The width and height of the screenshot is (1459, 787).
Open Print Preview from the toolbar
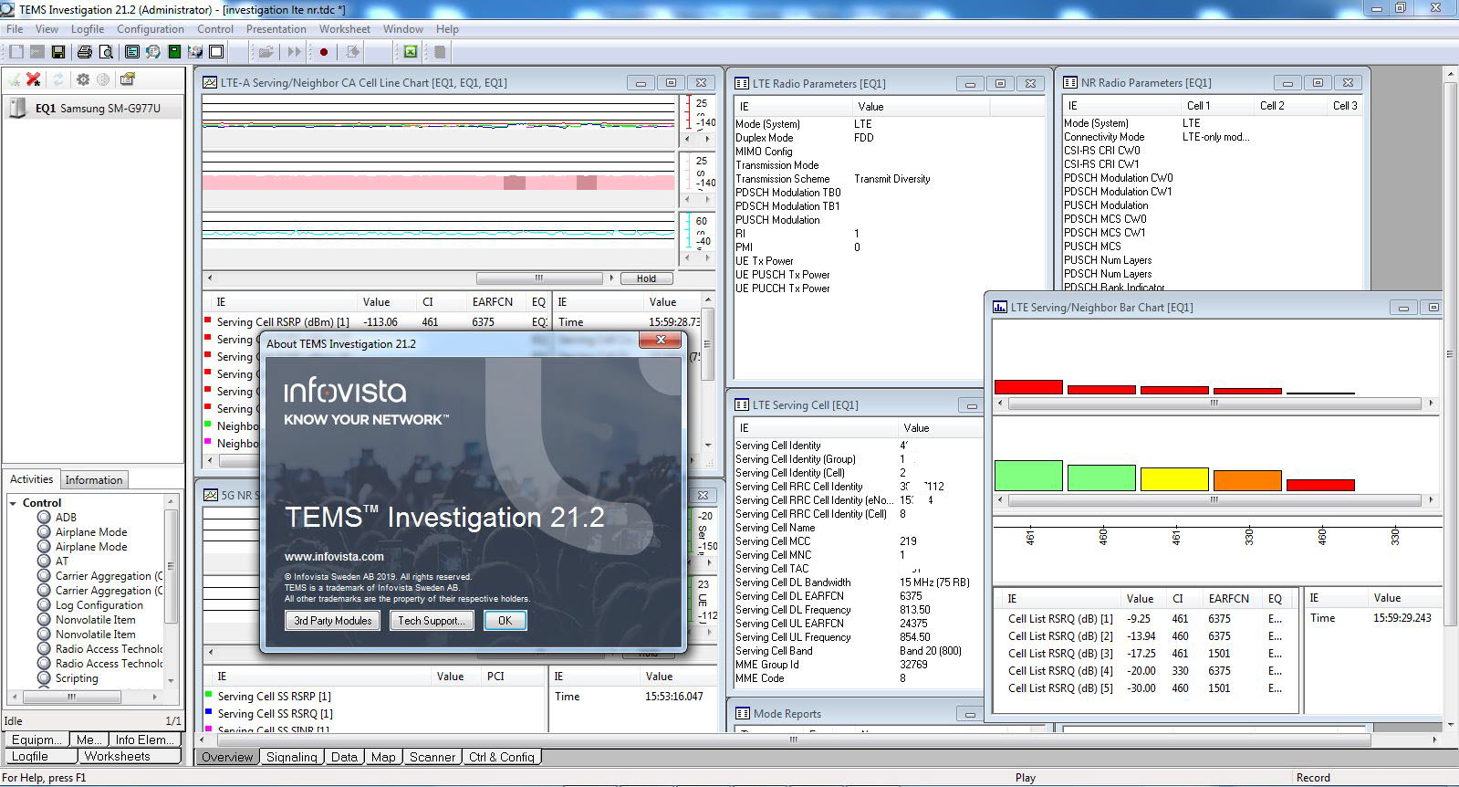106,52
